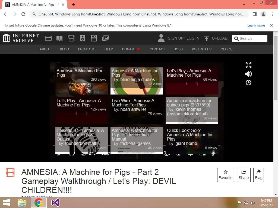
Task: Open the BLOG menu item
Action: click(x=64, y=49)
